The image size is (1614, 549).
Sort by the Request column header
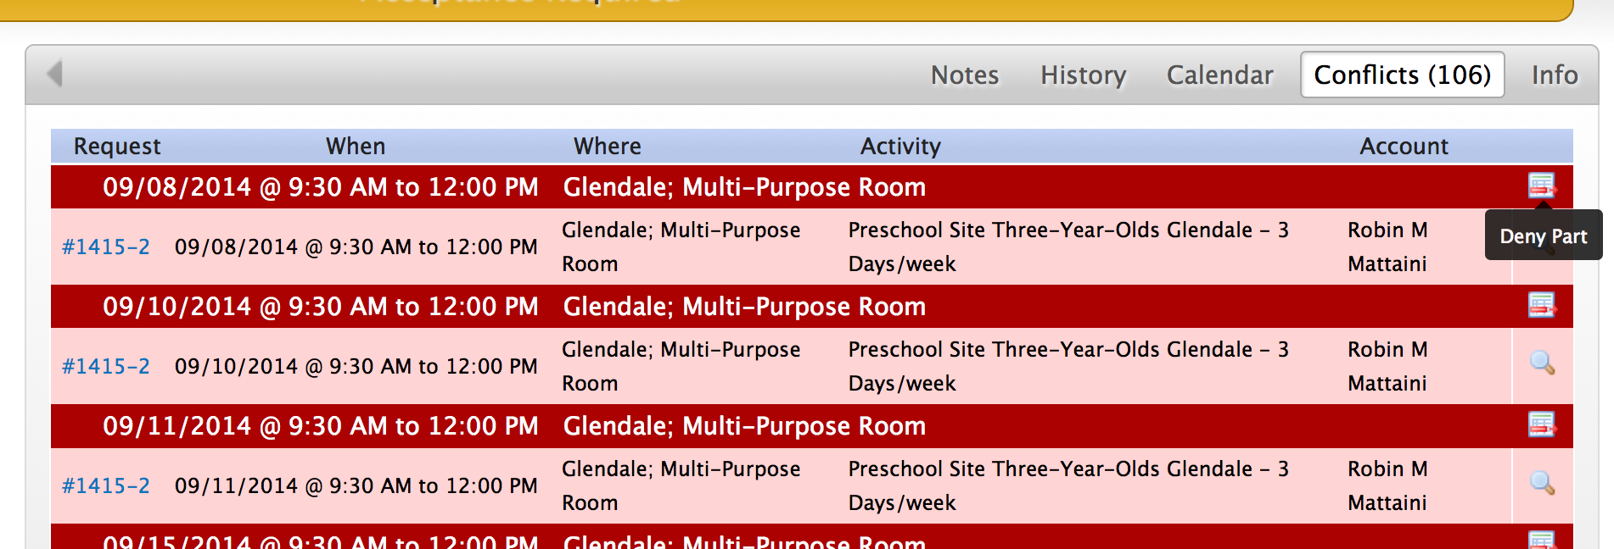tap(117, 146)
